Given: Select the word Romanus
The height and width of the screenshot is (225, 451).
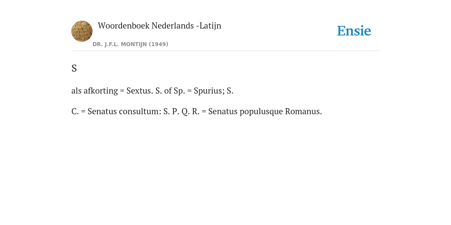Looking at the screenshot, I should 303,111.
